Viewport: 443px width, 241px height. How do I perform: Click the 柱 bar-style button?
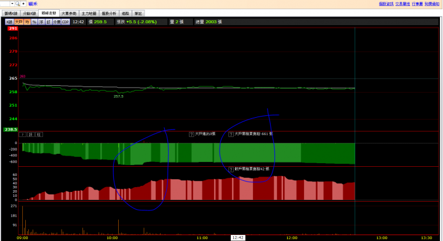click(x=39, y=134)
